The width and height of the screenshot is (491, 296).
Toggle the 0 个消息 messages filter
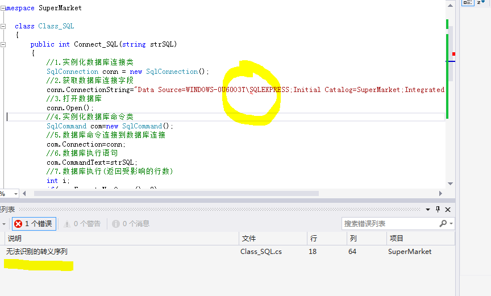[x=131, y=224]
